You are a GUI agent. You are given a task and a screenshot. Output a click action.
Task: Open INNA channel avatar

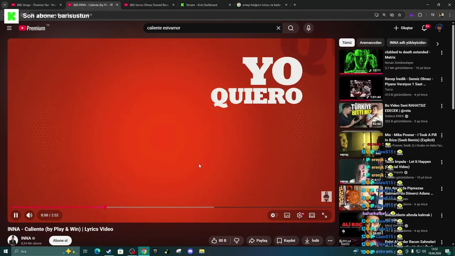(x=13, y=240)
